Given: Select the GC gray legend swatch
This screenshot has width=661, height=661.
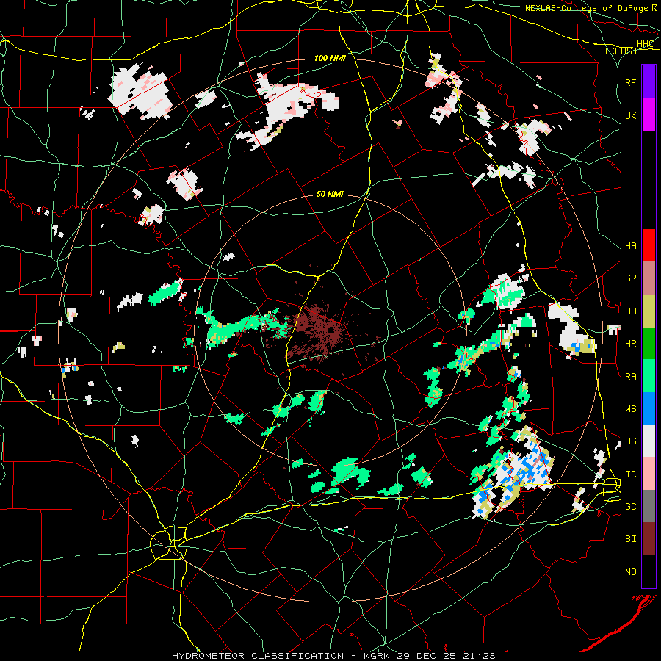Looking at the screenshot, I should pyautogui.click(x=649, y=506).
